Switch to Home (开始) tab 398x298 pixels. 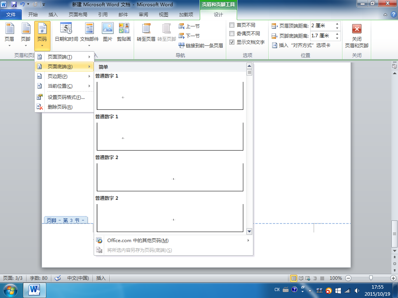pyautogui.click(x=33, y=15)
